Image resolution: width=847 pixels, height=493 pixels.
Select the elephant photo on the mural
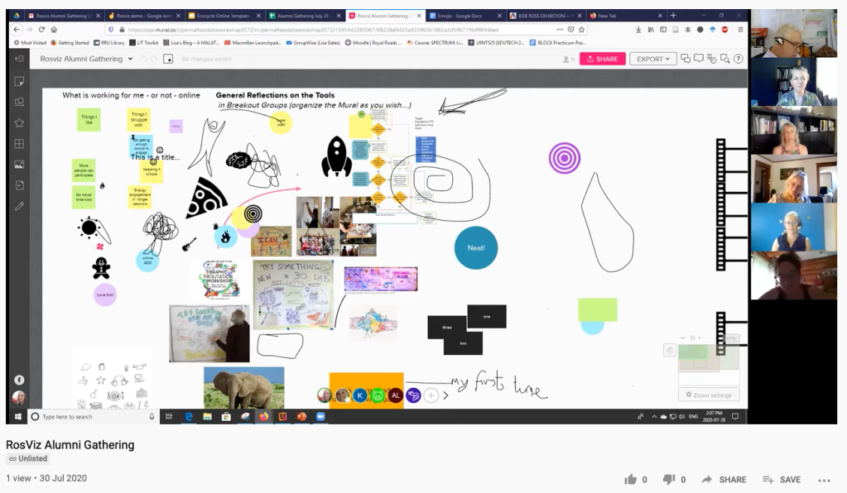click(x=243, y=387)
